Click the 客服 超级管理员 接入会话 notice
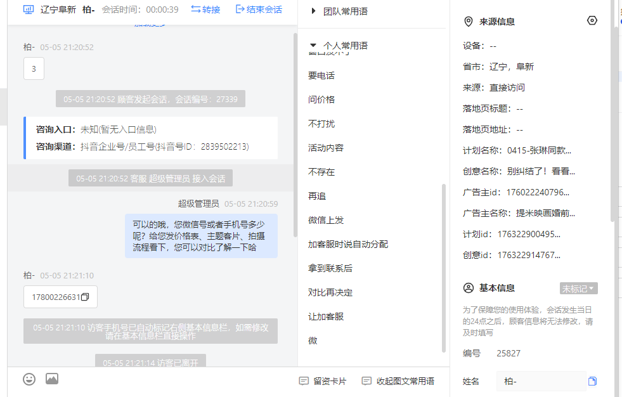Screen dimensions: 622x397 pos(150,178)
